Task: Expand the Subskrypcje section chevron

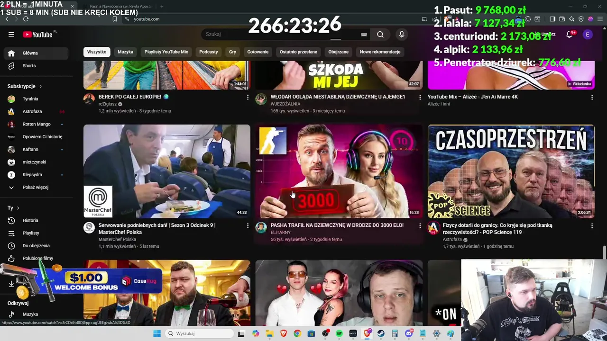Action: [40, 87]
